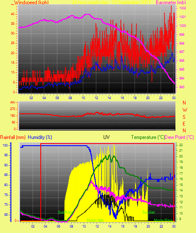This screenshot has height=233, width=196.
Task: Click the 17 temperature axis value
Action: click(x=181, y=173)
